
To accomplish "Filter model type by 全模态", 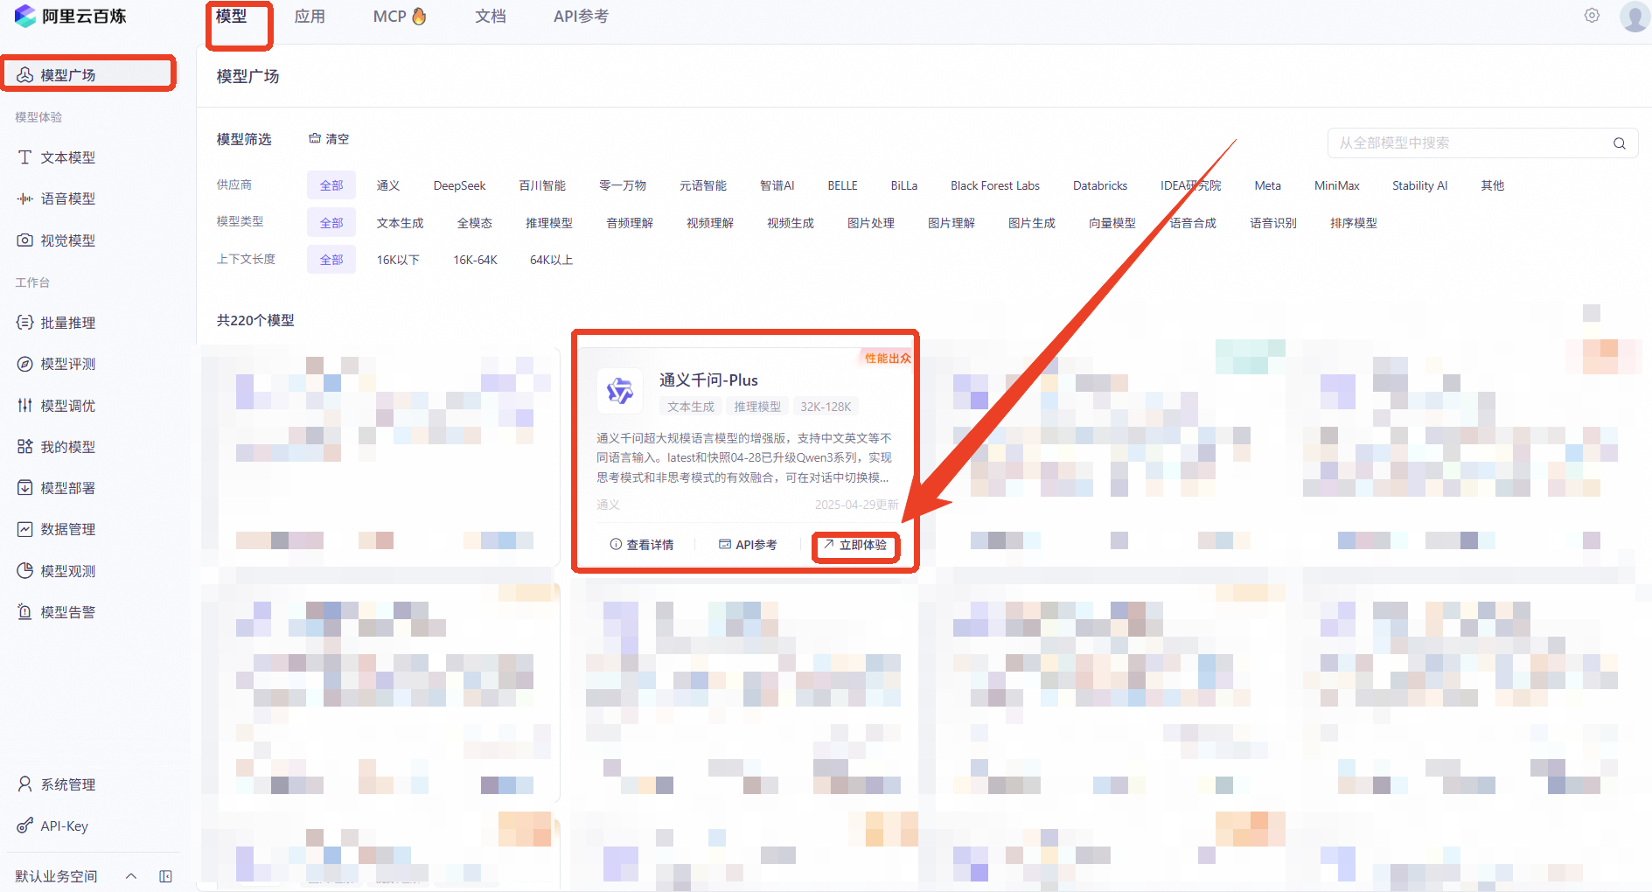I will (475, 223).
